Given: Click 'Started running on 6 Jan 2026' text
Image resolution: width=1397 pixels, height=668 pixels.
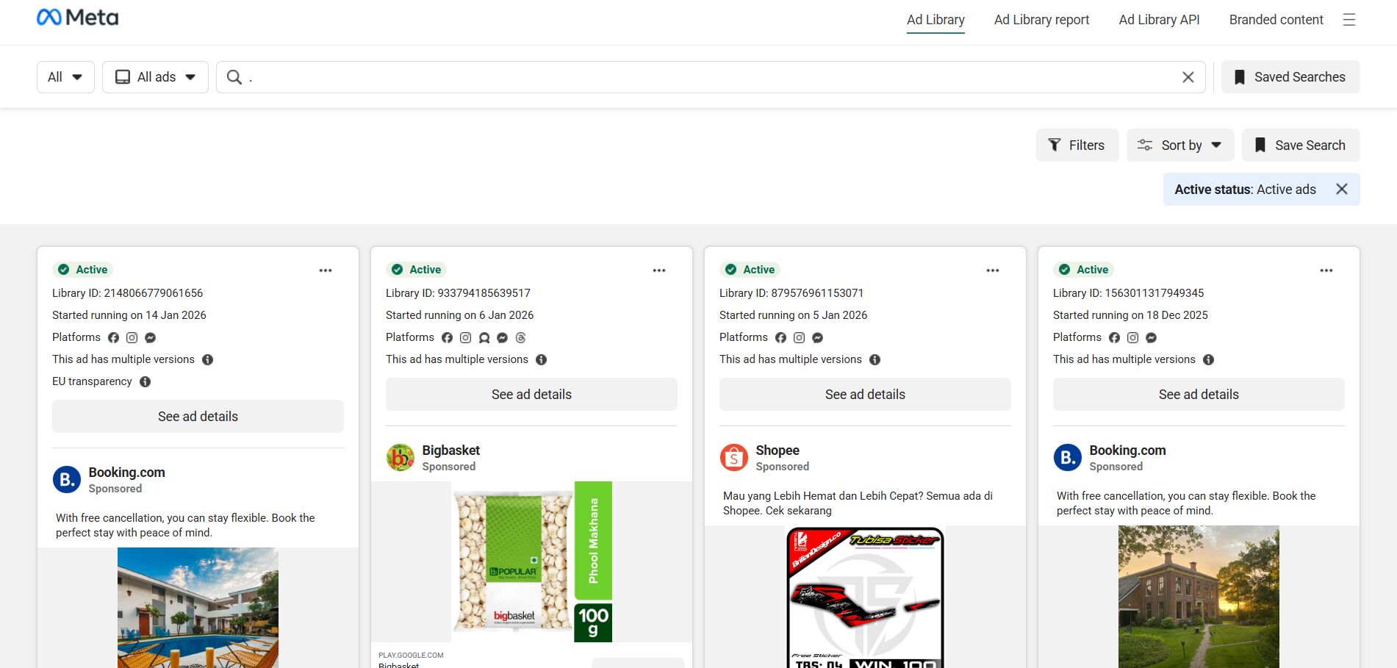Looking at the screenshot, I should (x=459, y=315).
